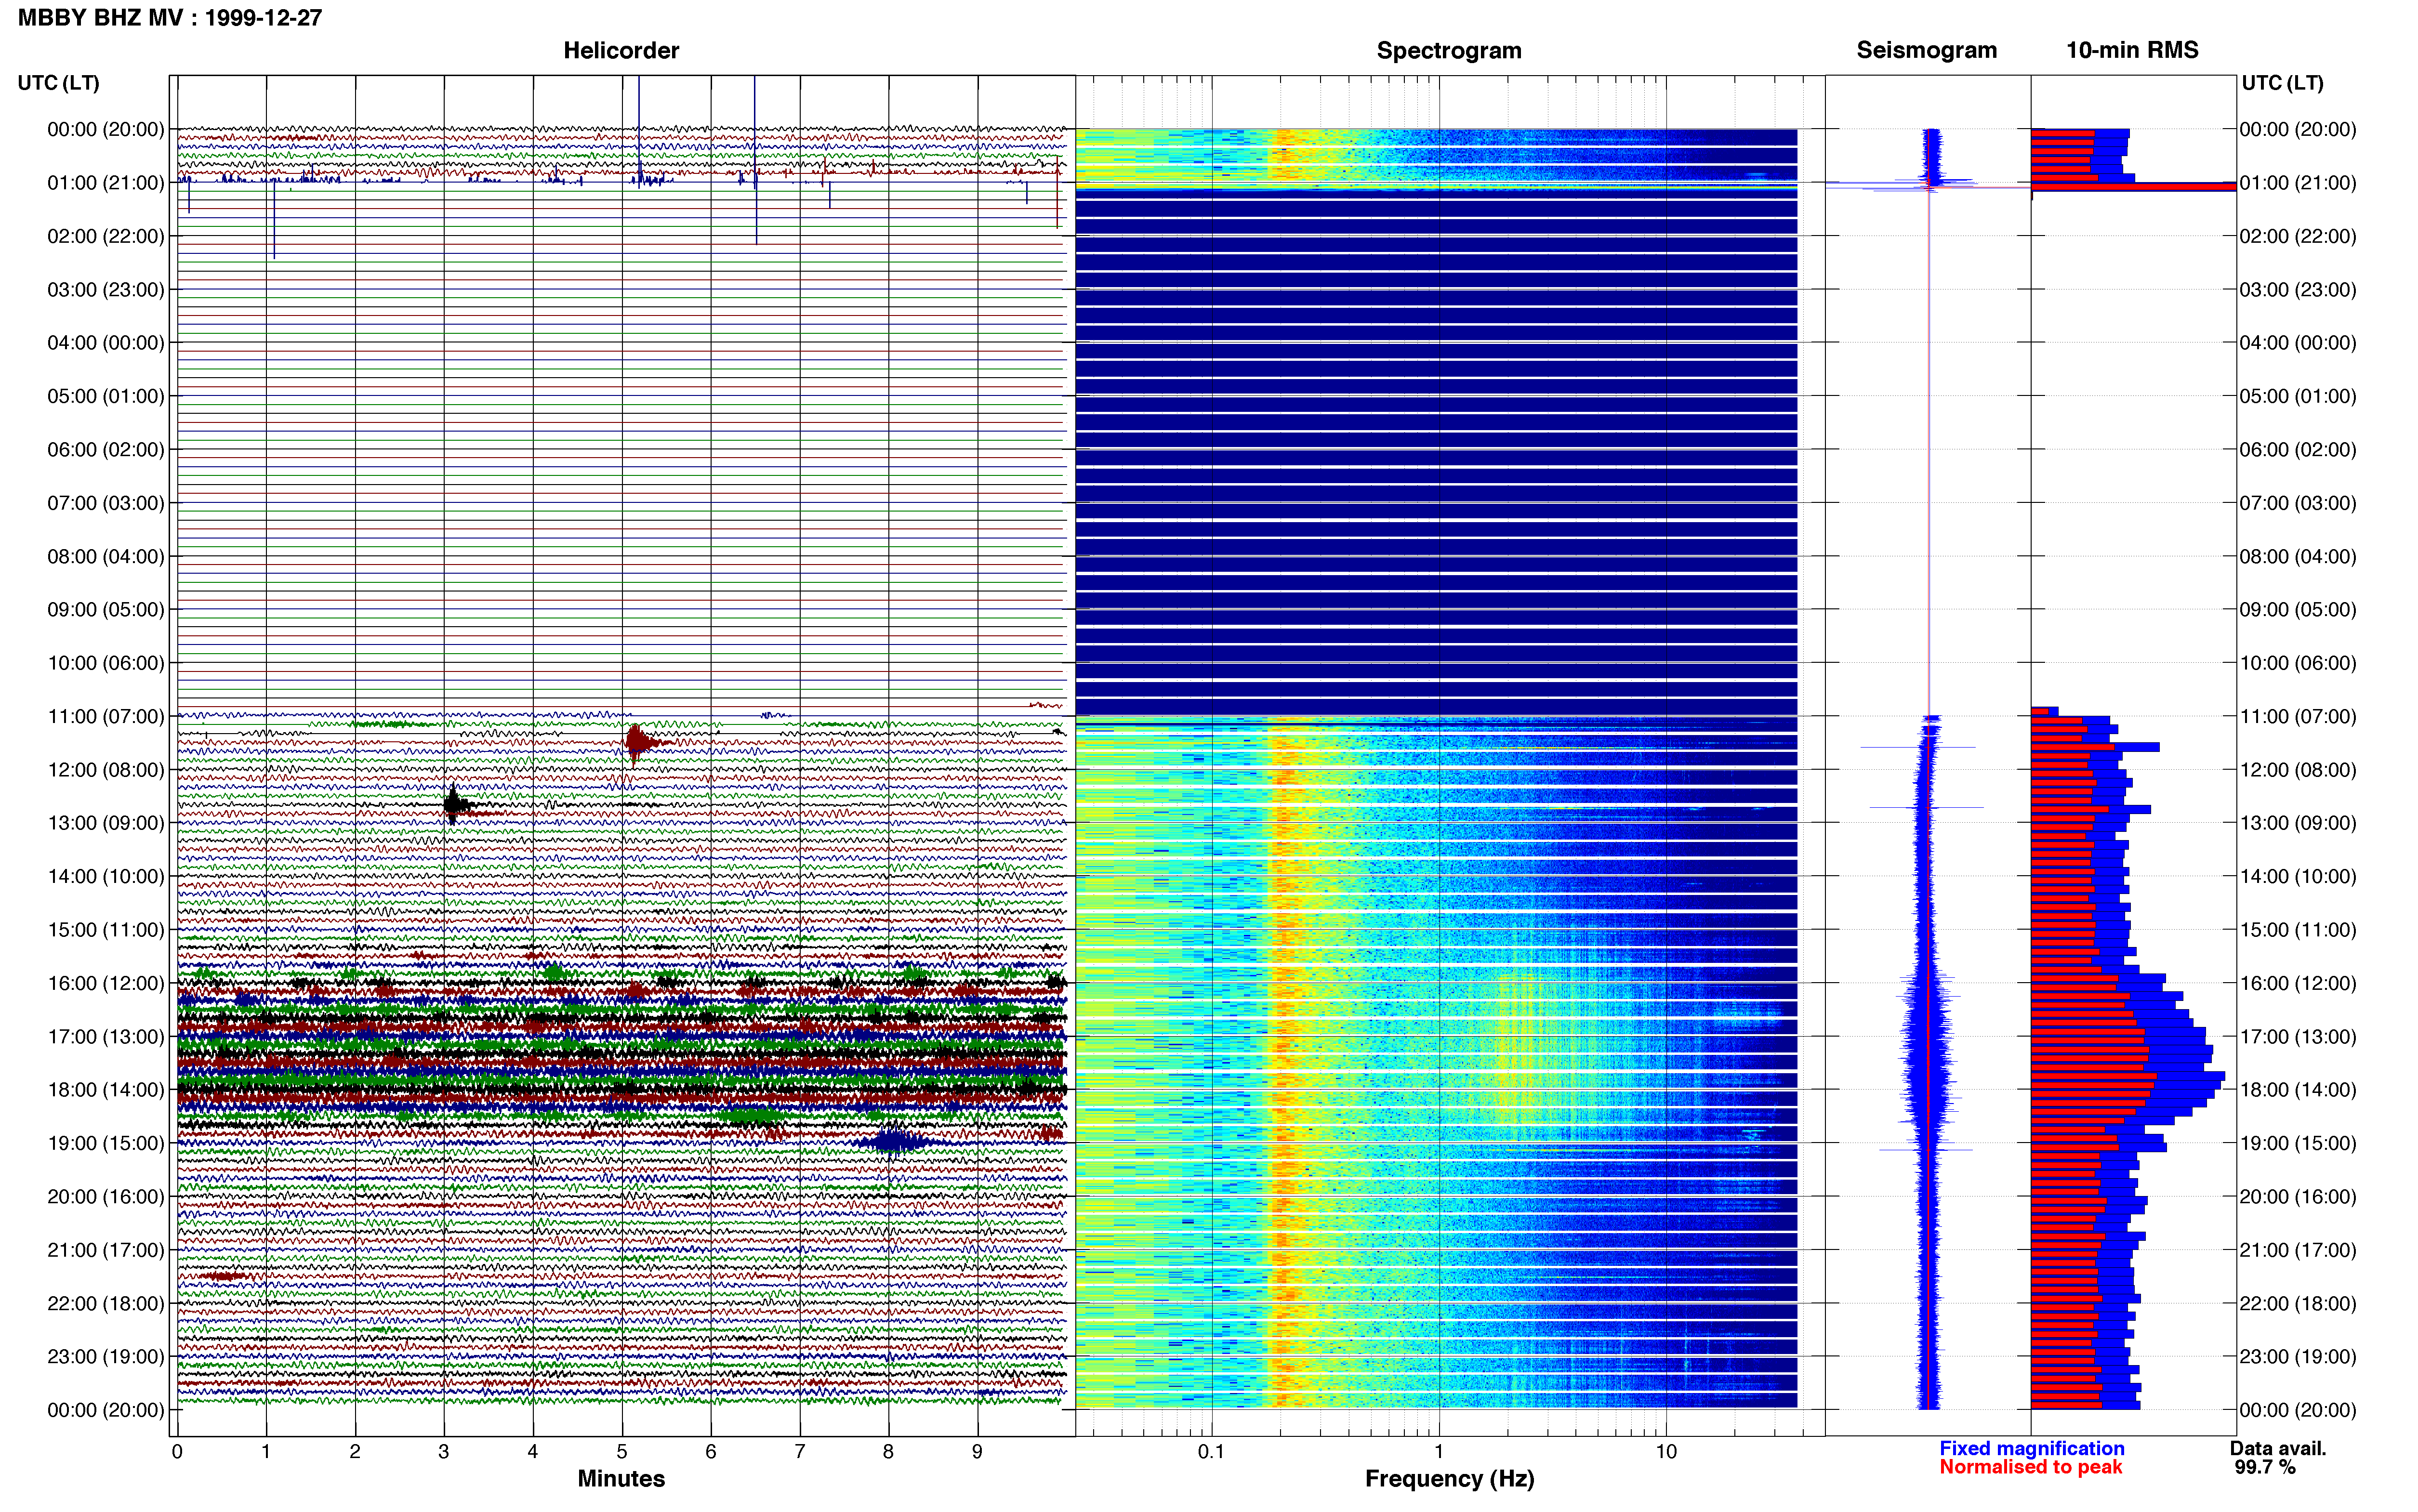Click the 'Frequency (Hz)' x-axis label

point(1449,1479)
